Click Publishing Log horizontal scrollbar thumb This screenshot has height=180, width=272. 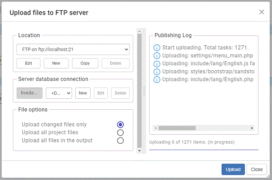pyautogui.click(x=177, y=128)
